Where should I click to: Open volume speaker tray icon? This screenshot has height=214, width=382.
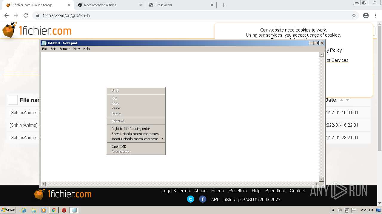339,210
